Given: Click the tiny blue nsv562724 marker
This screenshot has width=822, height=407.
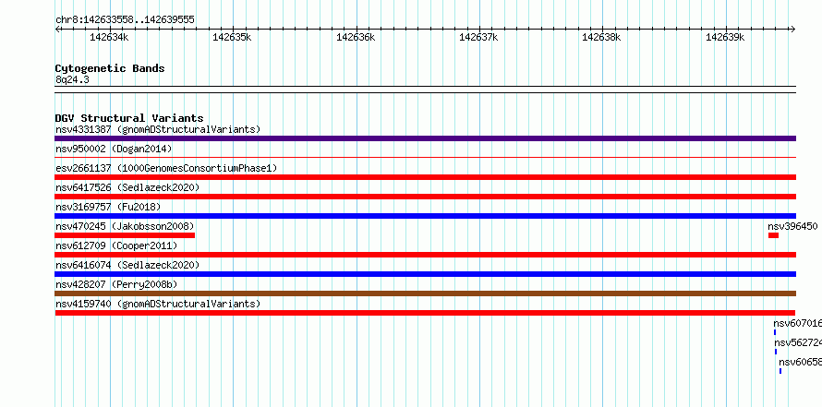Looking at the screenshot, I should [x=776, y=352].
